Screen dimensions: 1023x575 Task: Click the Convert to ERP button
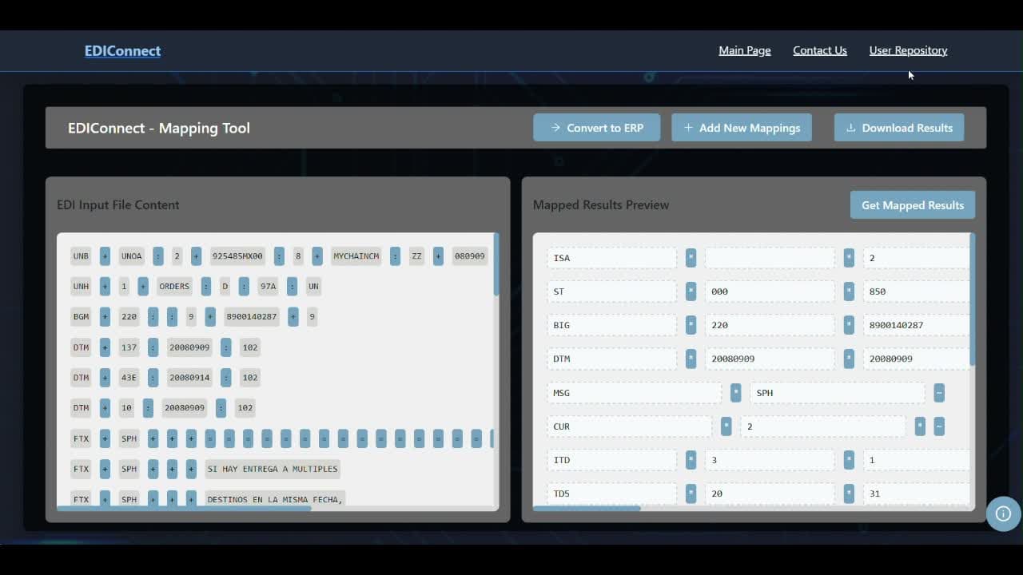click(x=597, y=128)
